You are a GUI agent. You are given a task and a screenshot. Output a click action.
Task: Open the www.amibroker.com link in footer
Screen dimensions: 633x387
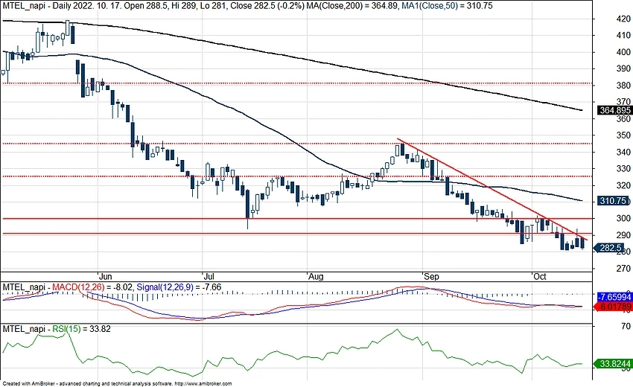point(204,383)
